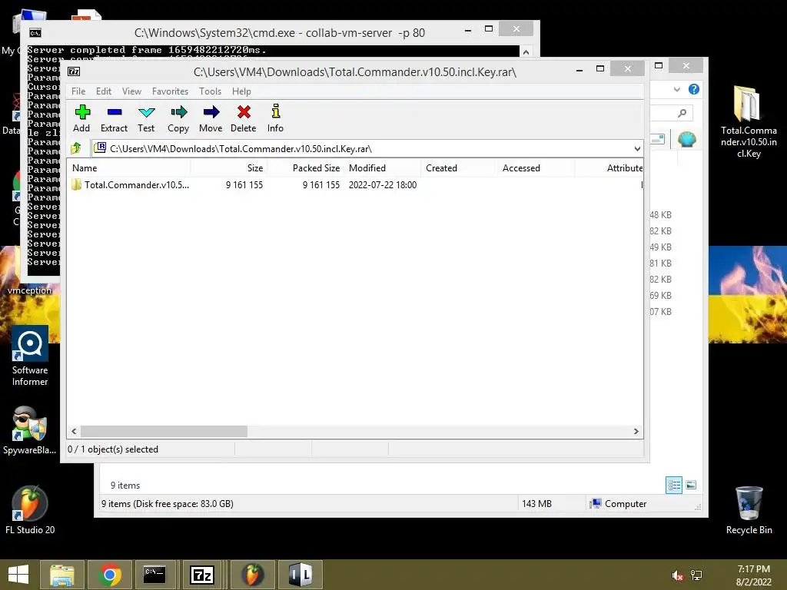Sort by Created column header

coord(459,168)
